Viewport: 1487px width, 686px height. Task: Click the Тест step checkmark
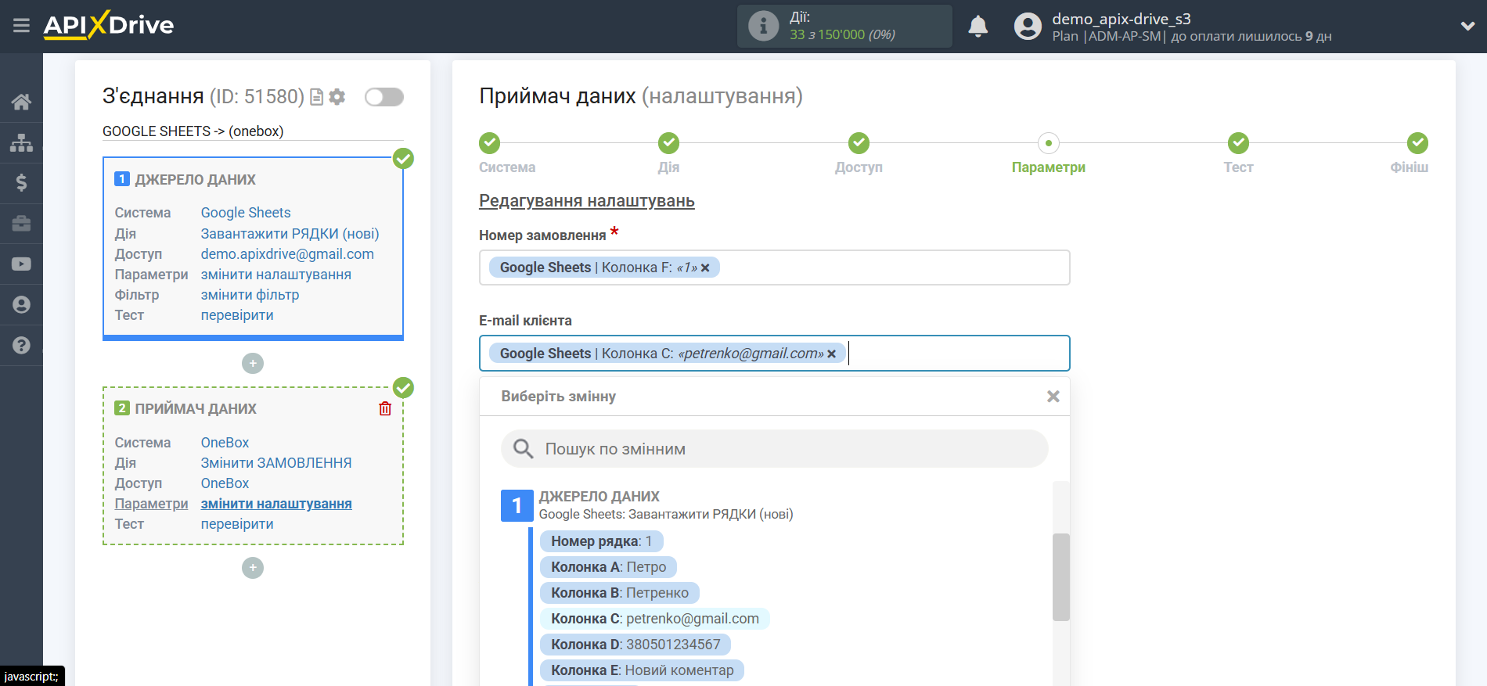tap(1238, 143)
